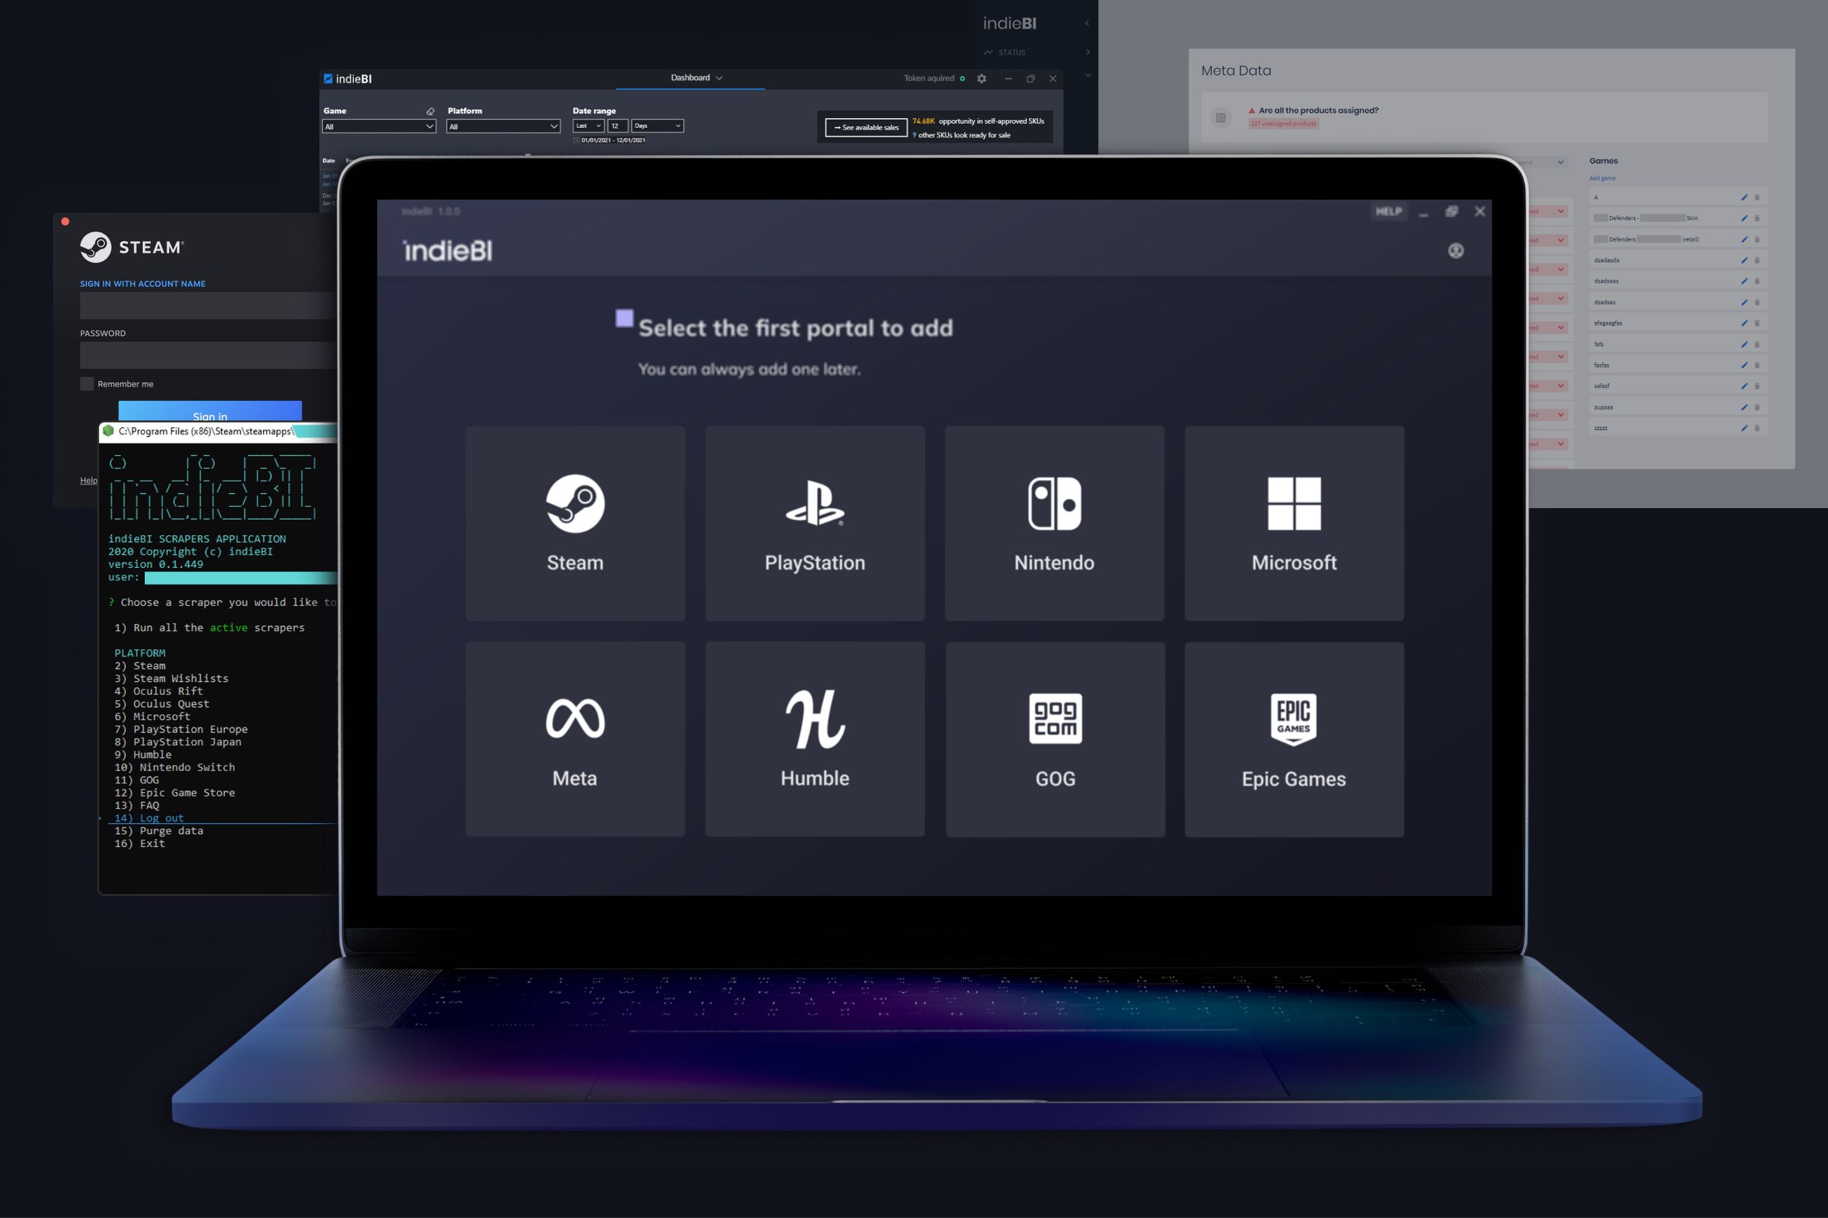The height and width of the screenshot is (1218, 1828).
Task: Edit game 'dsadasda' with its pencil icon
Action: click(1744, 260)
